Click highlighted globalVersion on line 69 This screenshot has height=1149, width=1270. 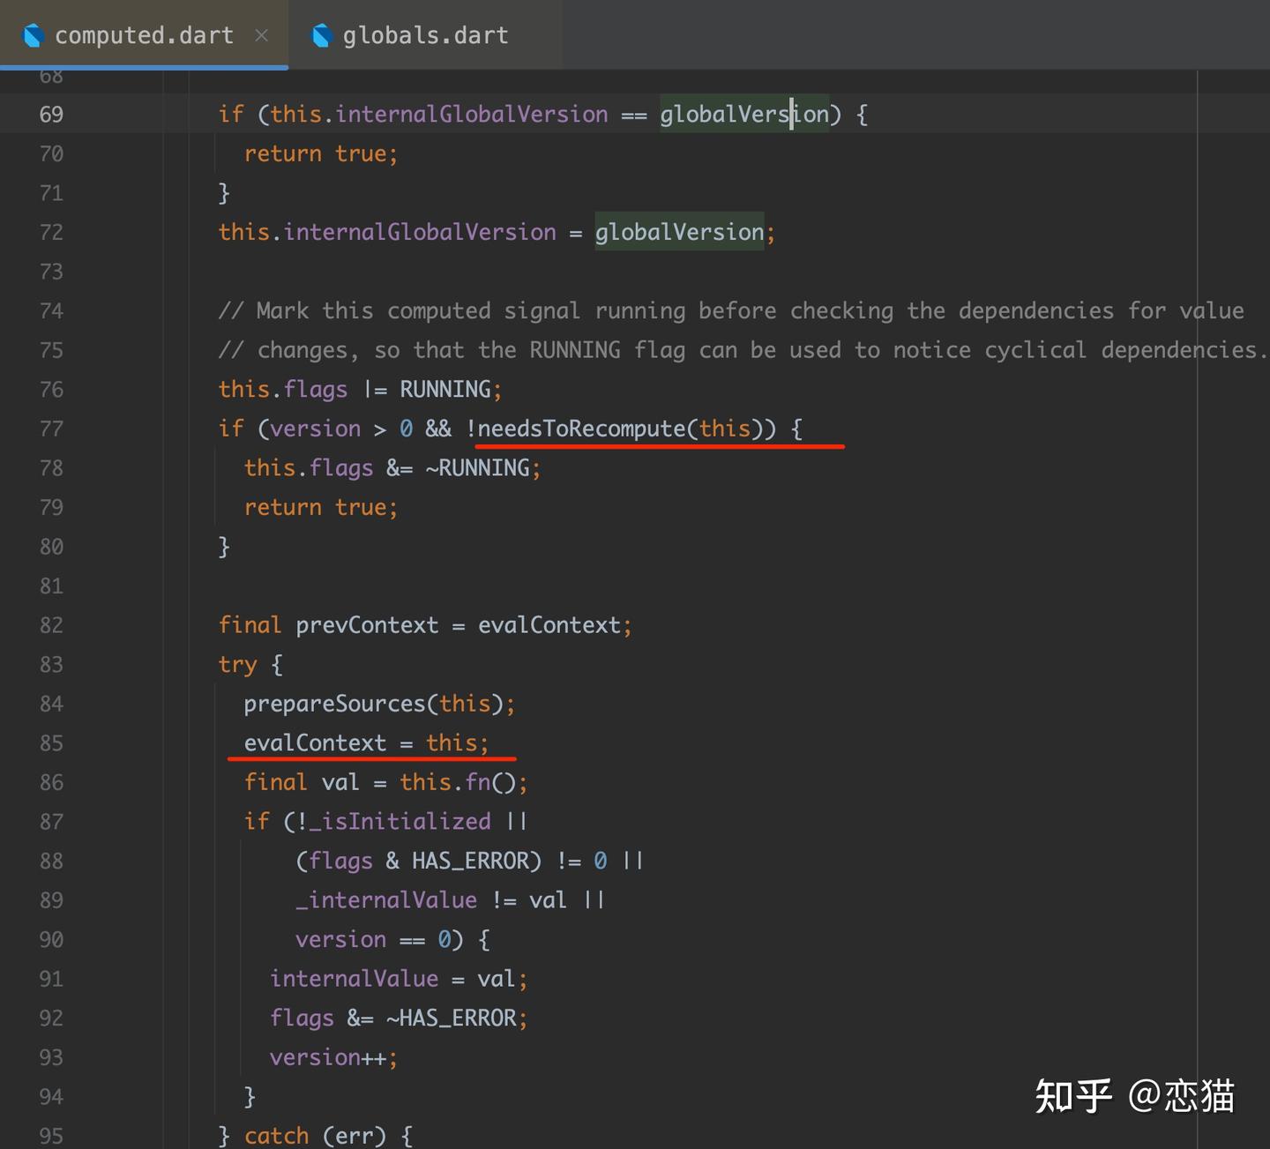point(744,115)
